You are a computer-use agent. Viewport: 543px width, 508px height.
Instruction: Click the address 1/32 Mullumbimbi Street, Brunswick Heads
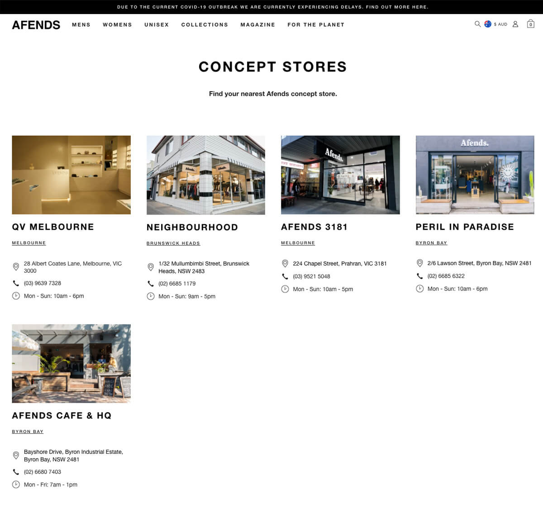coord(204,267)
